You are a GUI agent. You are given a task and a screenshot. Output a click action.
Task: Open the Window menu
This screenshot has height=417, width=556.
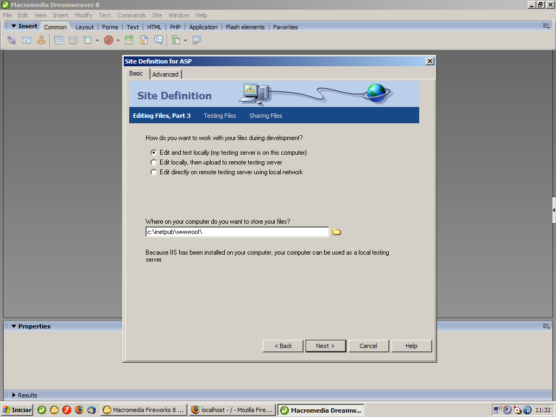tap(179, 15)
